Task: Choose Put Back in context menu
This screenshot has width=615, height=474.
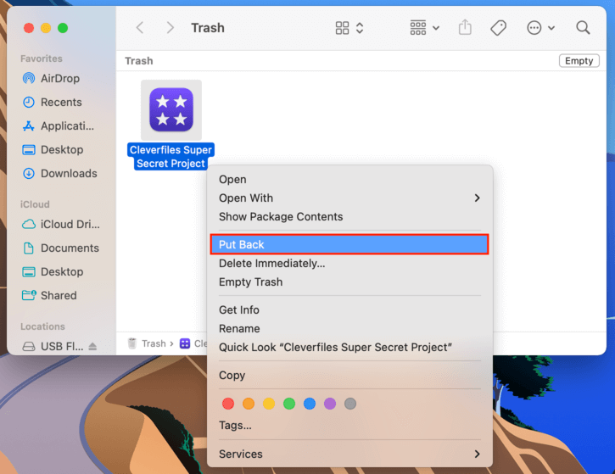Action: [x=349, y=245]
